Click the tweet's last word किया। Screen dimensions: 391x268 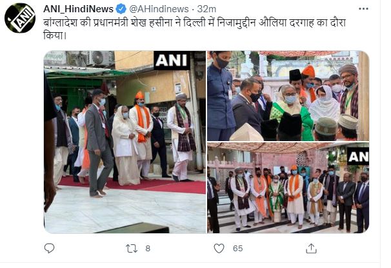[x=55, y=35]
